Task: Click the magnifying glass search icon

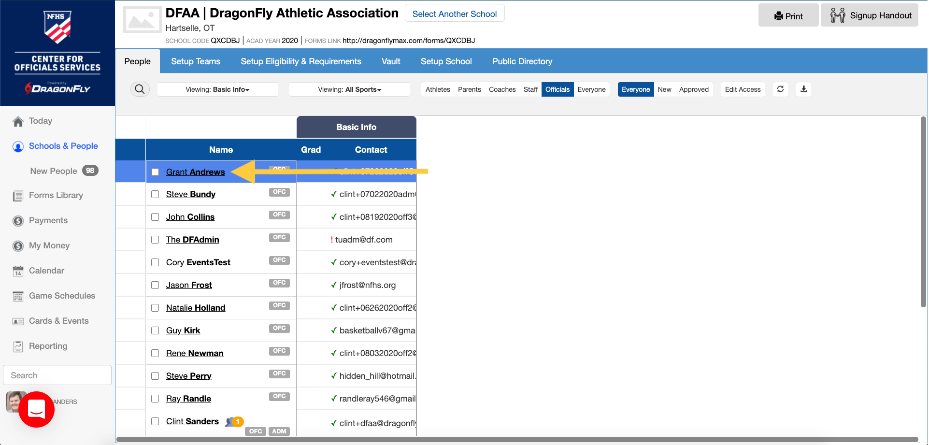Action: click(140, 89)
